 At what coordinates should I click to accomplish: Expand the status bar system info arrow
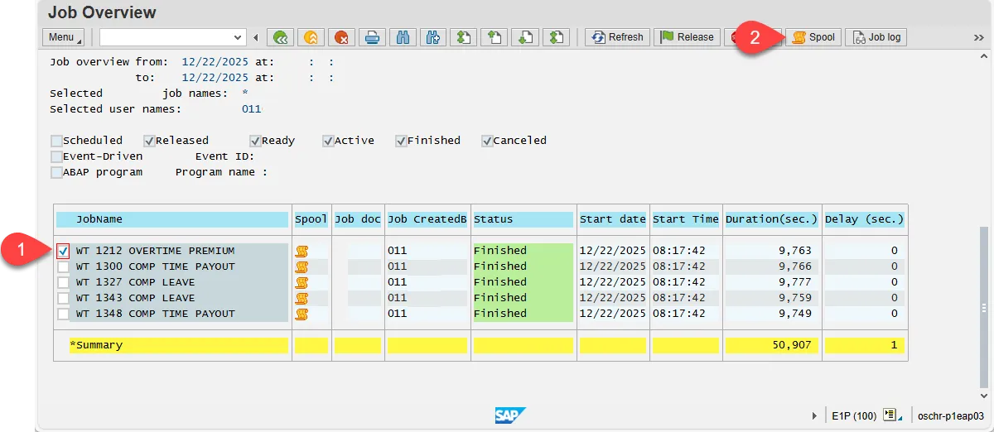point(815,415)
